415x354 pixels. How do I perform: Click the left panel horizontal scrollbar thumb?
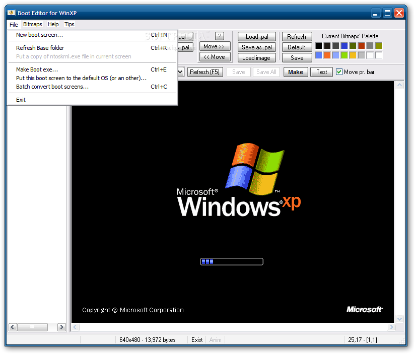click(x=33, y=327)
